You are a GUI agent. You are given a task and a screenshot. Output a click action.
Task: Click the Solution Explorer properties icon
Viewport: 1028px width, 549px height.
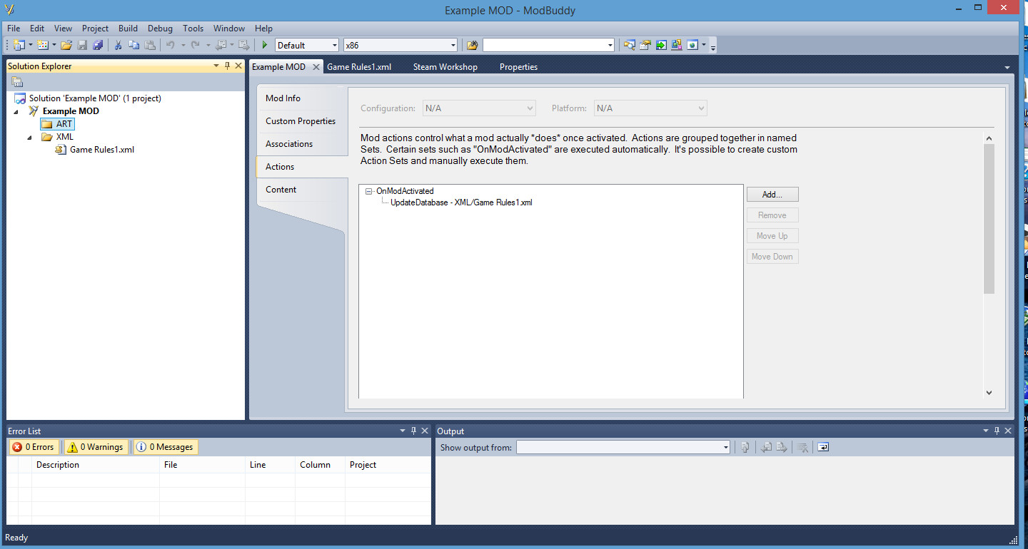[x=17, y=81]
